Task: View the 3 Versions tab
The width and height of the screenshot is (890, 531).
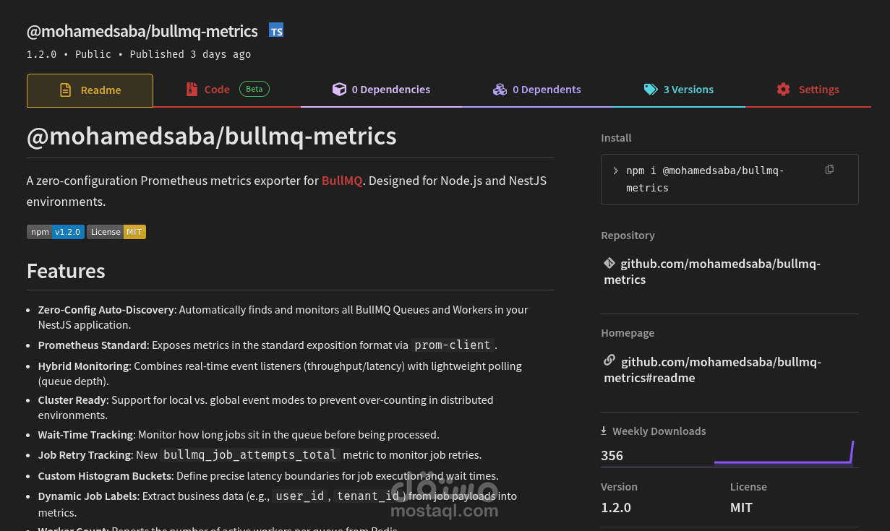Action: 678,90
